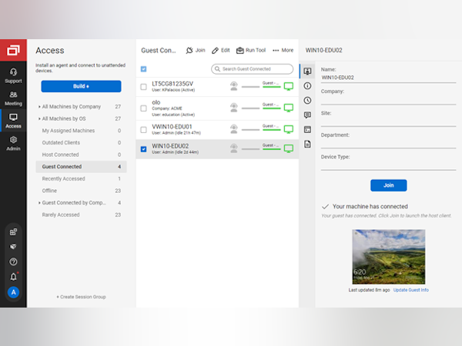Click the green monitor icon for WIN10-EDU02
The height and width of the screenshot is (346, 462).
click(x=289, y=149)
